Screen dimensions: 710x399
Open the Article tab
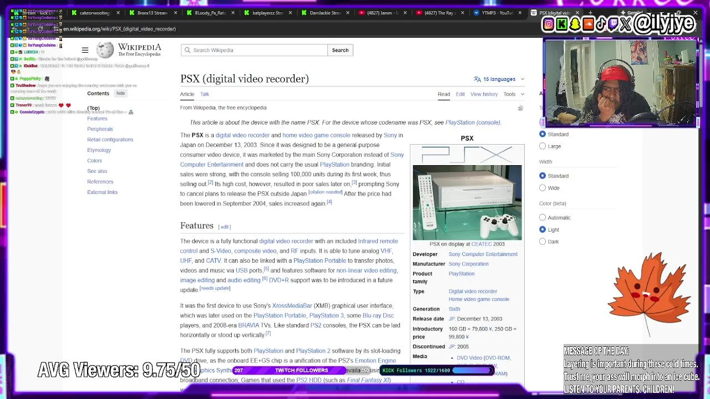pyautogui.click(x=187, y=94)
